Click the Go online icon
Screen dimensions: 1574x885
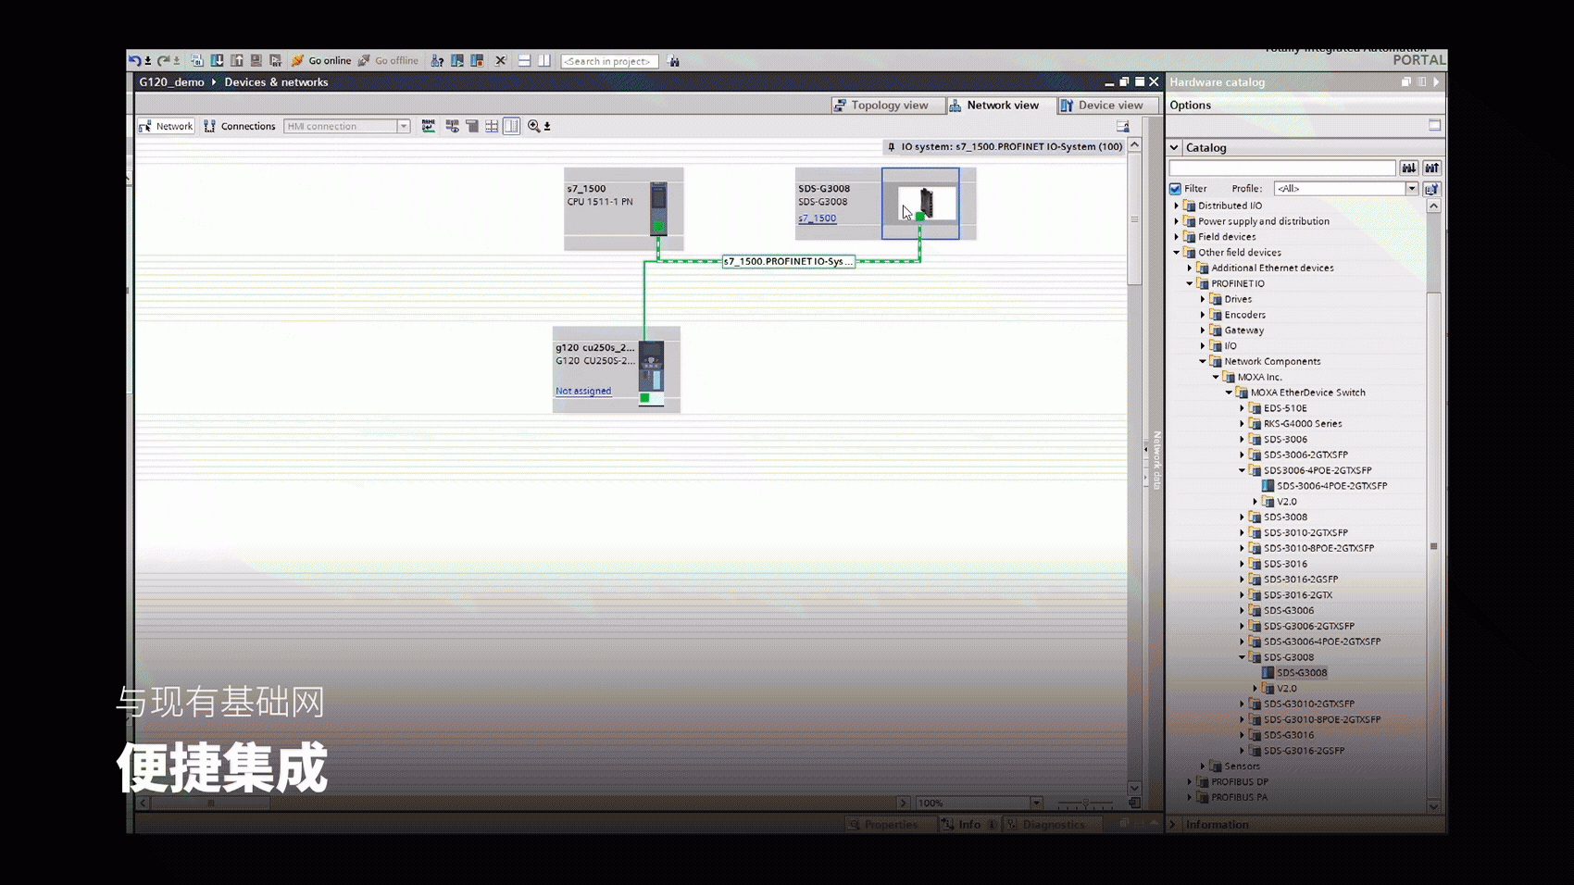(297, 61)
